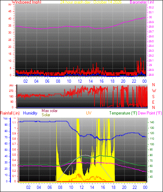This screenshot has height=192, width=163.
Task: Click hour 20 on the bottom graph time axis
Action: [124, 187]
